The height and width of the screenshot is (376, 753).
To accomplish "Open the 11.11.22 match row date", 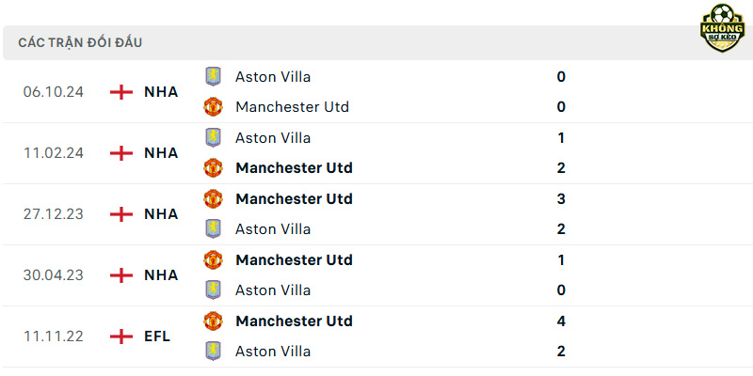I will click(x=54, y=337).
